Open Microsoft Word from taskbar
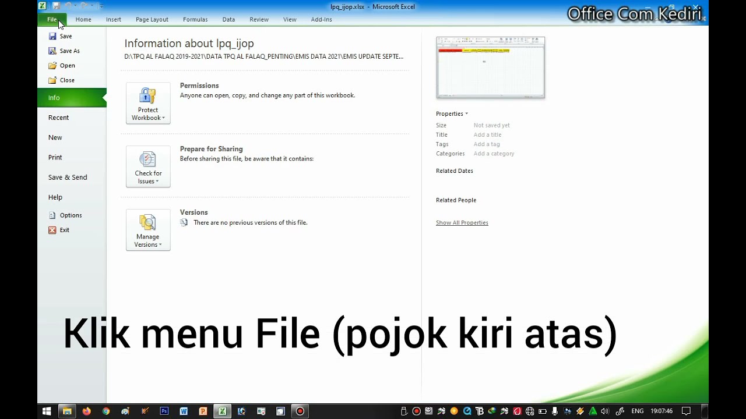Image resolution: width=746 pixels, height=419 pixels. [x=184, y=411]
